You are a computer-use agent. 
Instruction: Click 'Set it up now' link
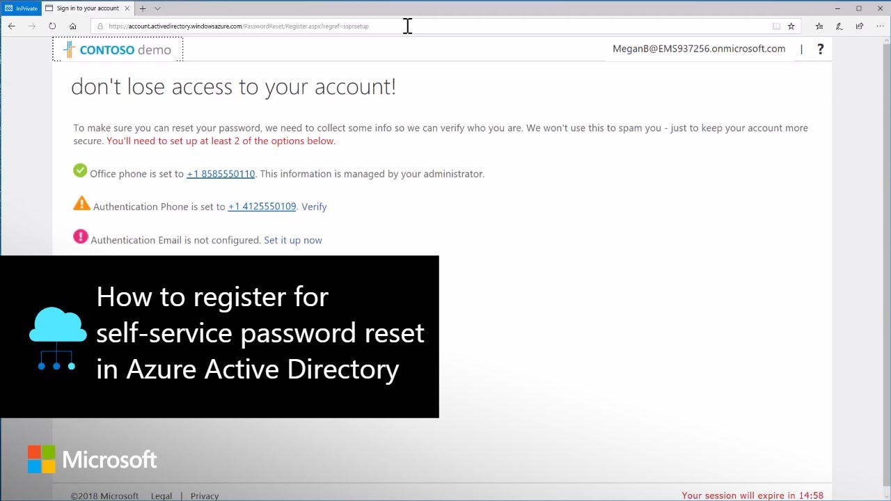pos(293,240)
